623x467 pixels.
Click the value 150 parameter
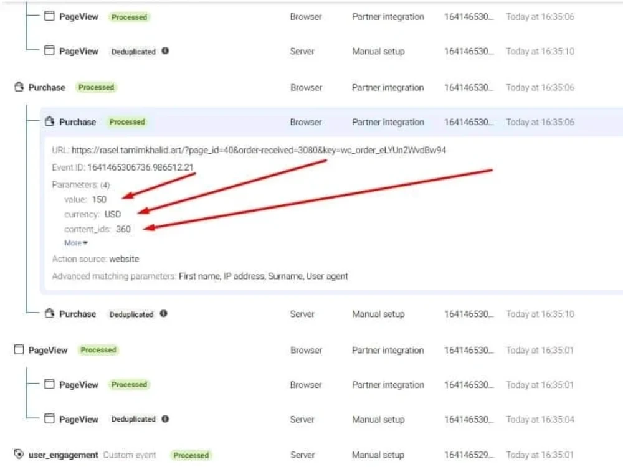[x=85, y=199]
